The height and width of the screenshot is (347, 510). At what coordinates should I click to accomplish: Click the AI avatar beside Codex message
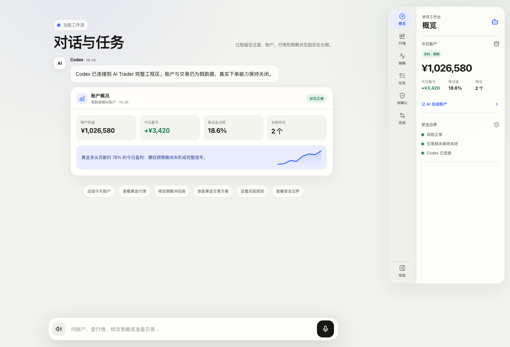[x=59, y=63]
